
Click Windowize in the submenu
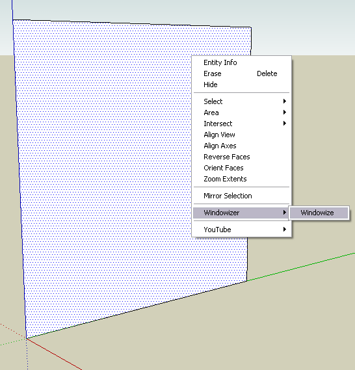coord(319,213)
